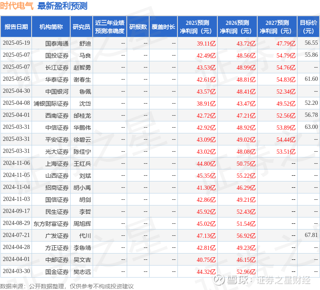320x290 pixels.
Task: Click institution name 中信证券
Action: [57, 128]
